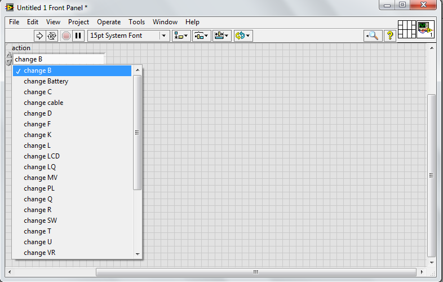Pause the VI execution
Viewport: 443px width, 282px height.
click(x=78, y=36)
